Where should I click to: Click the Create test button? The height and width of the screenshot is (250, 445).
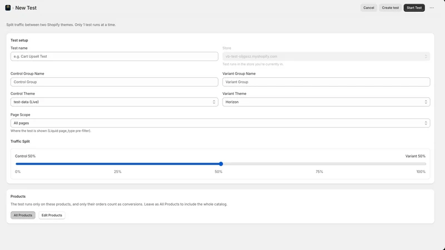point(390,8)
